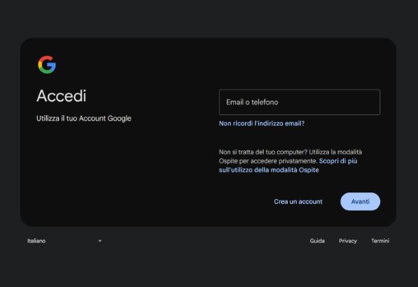Screen dimensions: 418x287
Task: Click the Accedi heading
Action: (x=61, y=96)
